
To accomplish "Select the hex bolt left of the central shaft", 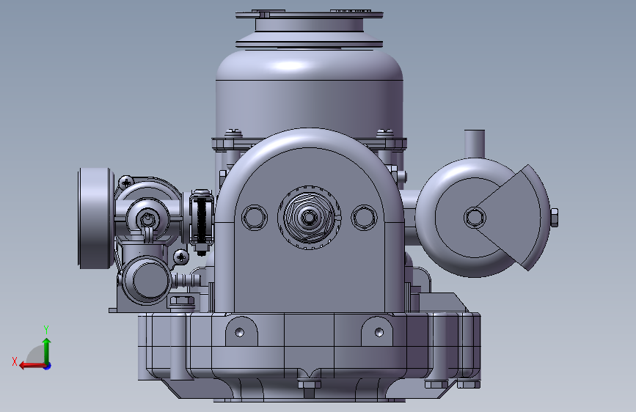I will coord(255,217).
